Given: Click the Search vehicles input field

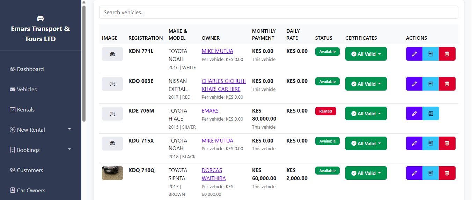Looking at the screenshot, I should click(x=279, y=12).
